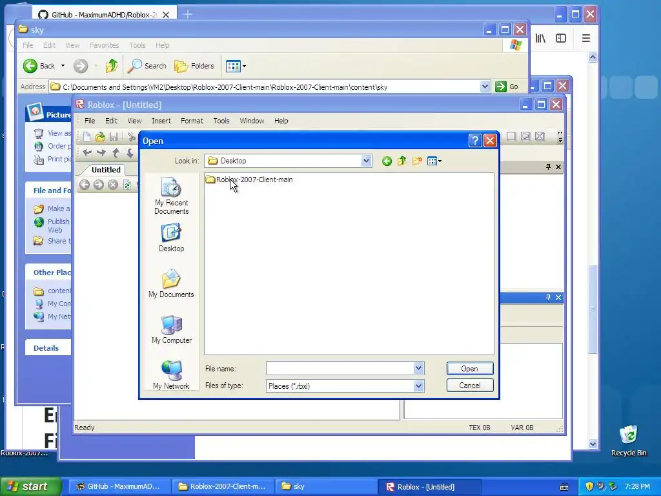Open the View Menu icon in Open dialog

434,161
